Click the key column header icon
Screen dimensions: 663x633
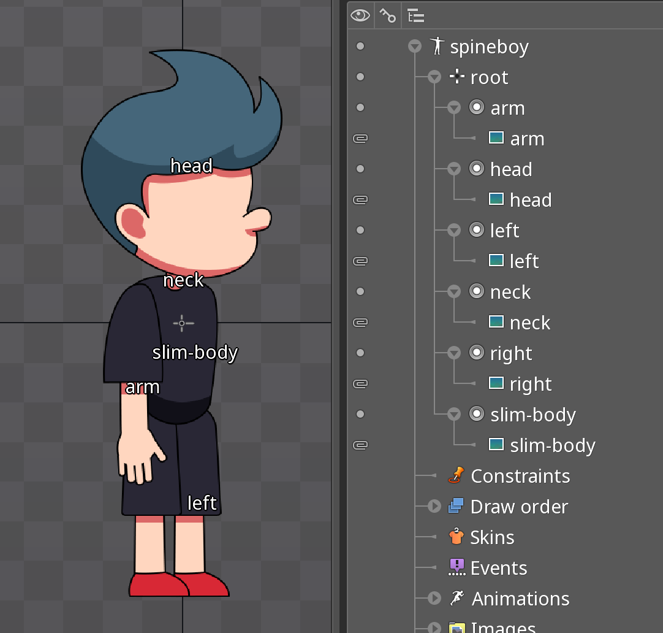click(x=387, y=16)
